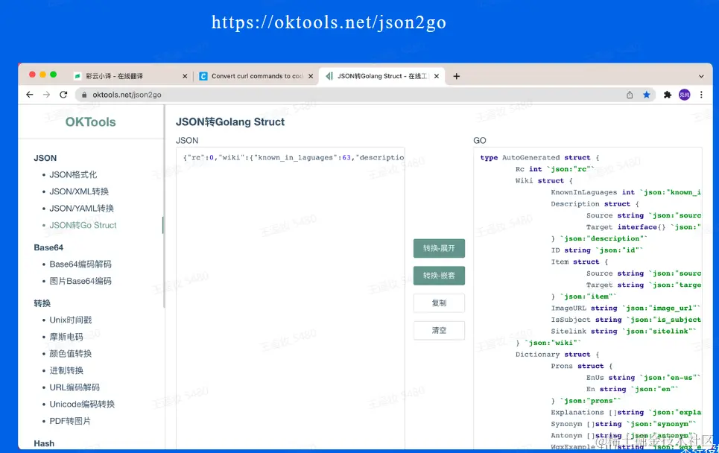Click the GO output code area

click(x=587, y=298)
